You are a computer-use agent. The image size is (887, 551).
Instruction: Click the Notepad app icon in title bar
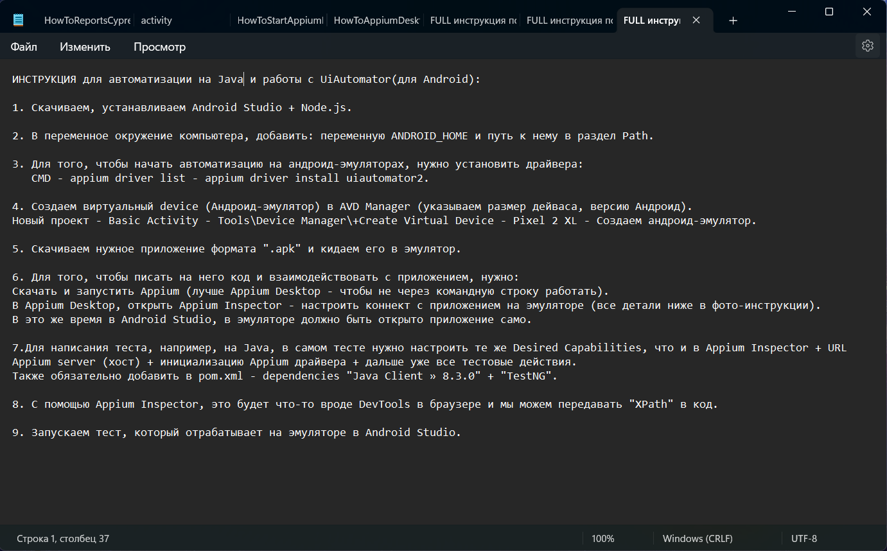pos(18,20)
